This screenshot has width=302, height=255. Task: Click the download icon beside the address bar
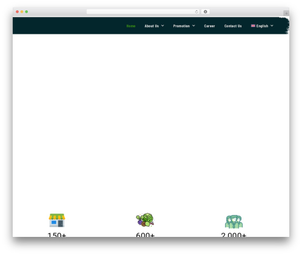coord(205,11)
